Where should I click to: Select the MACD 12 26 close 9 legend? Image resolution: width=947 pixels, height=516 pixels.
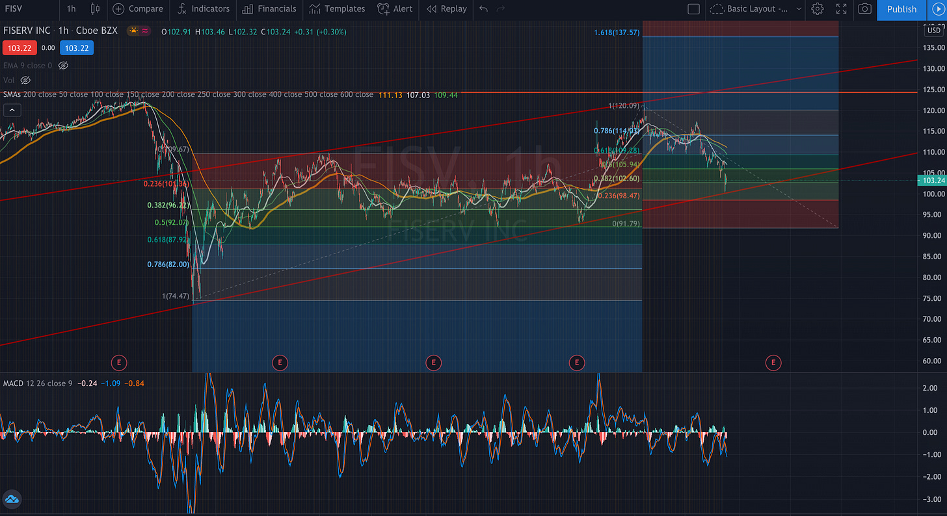tap(37, 383)
